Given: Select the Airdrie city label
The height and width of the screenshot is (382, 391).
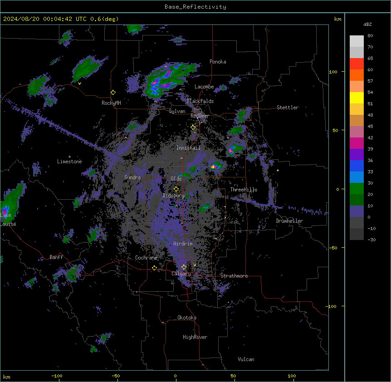Looking at the screenshot, I should [183, 244].
